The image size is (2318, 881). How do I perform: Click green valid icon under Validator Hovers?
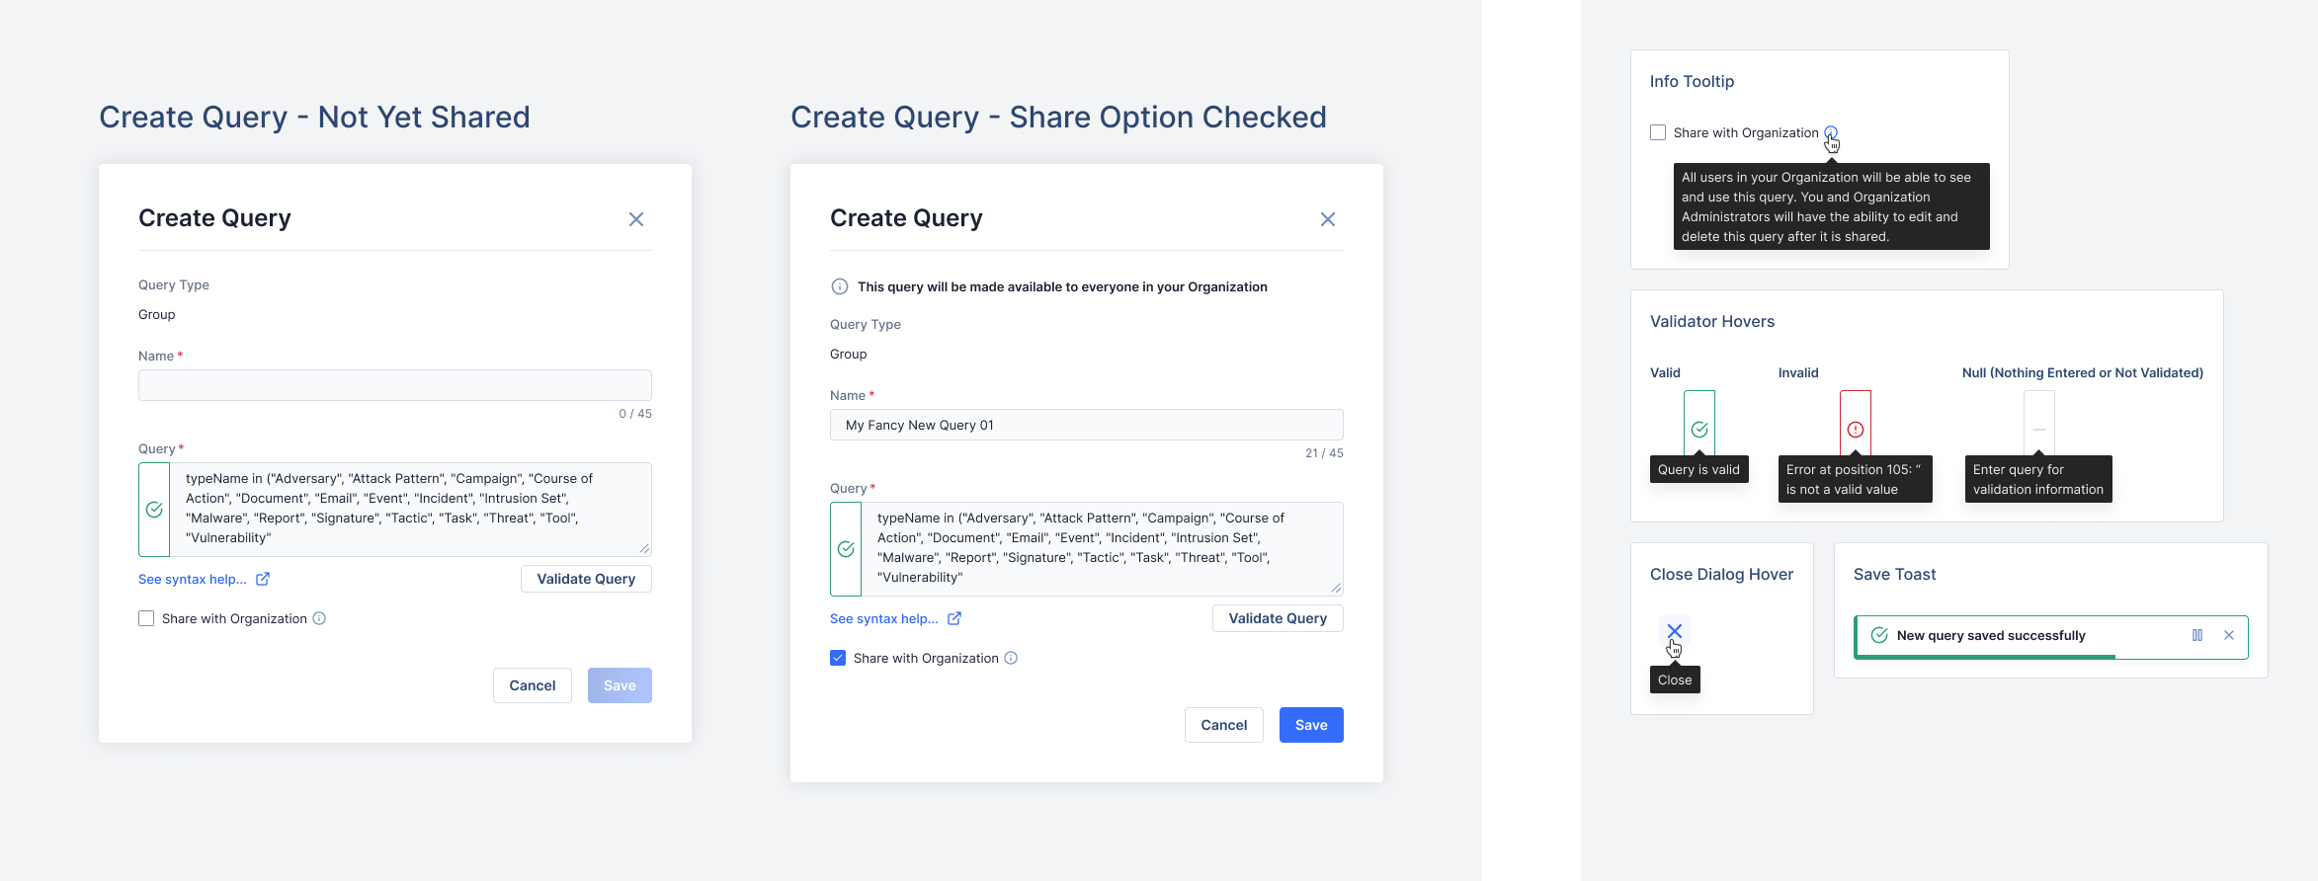click(1699, 430)
